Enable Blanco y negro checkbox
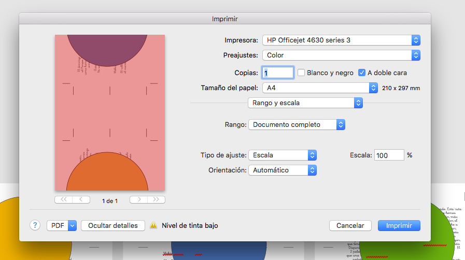The height and width of the screenshot is (260, 465). (301, 73)
